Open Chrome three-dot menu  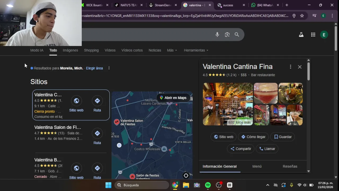(332, 16)
